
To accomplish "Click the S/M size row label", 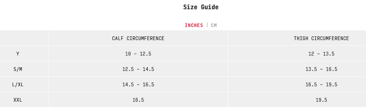I will point(18,69).
